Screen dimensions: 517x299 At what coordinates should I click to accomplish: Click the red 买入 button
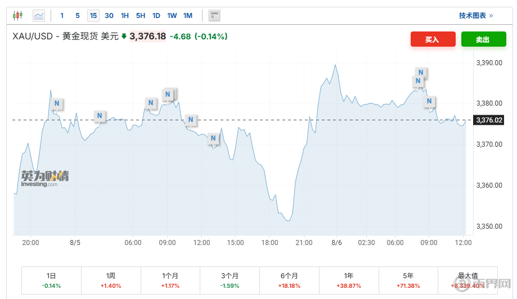(433, 39)
